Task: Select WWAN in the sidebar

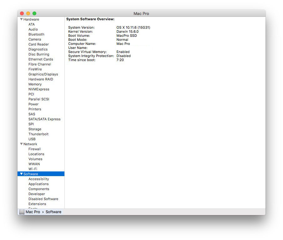Action: pos(34,164)
